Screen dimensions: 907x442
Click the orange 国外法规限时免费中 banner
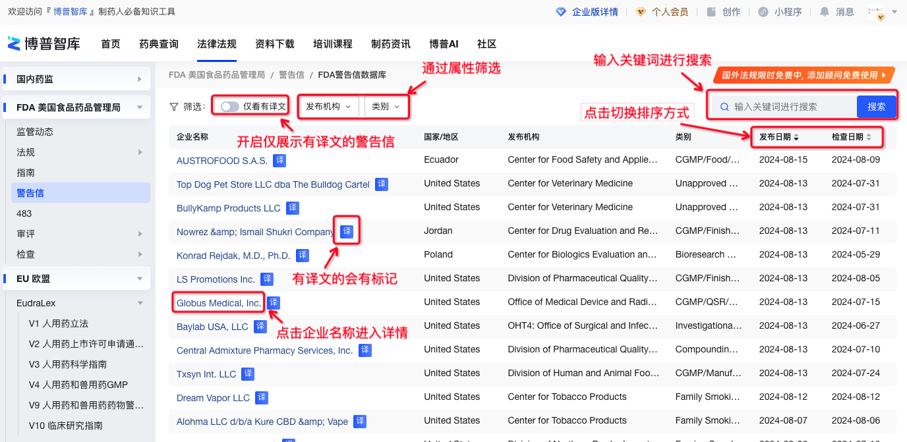804,75
